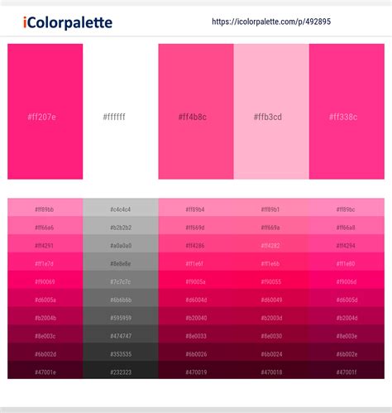Pick the #8e0030 shade cell

tap(271, 334)
